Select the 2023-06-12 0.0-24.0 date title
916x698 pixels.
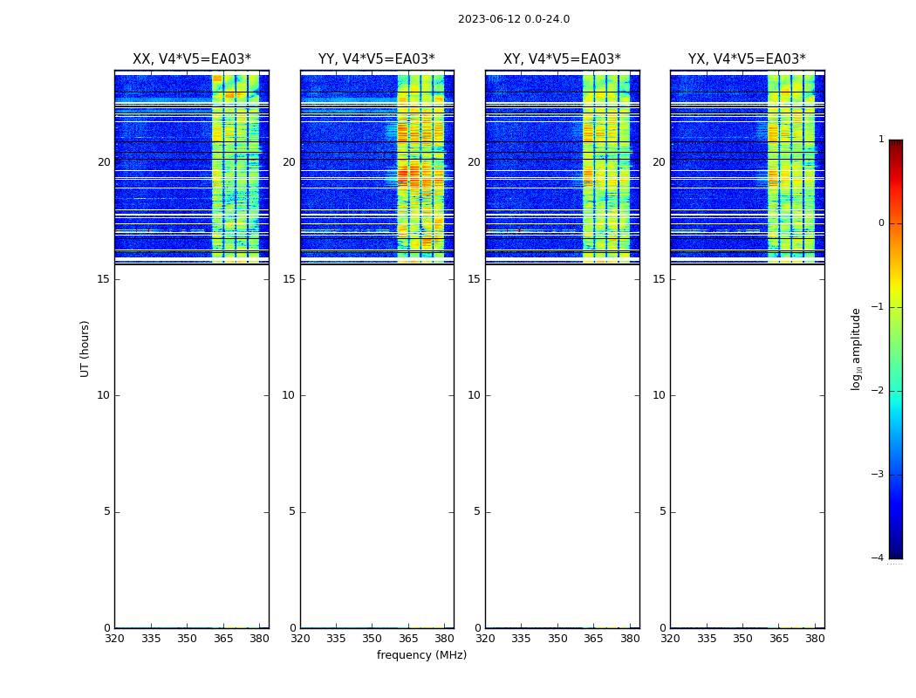point(514,19)
